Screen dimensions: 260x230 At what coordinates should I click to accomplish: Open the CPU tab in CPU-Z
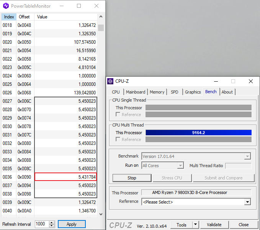coord(116,92)
